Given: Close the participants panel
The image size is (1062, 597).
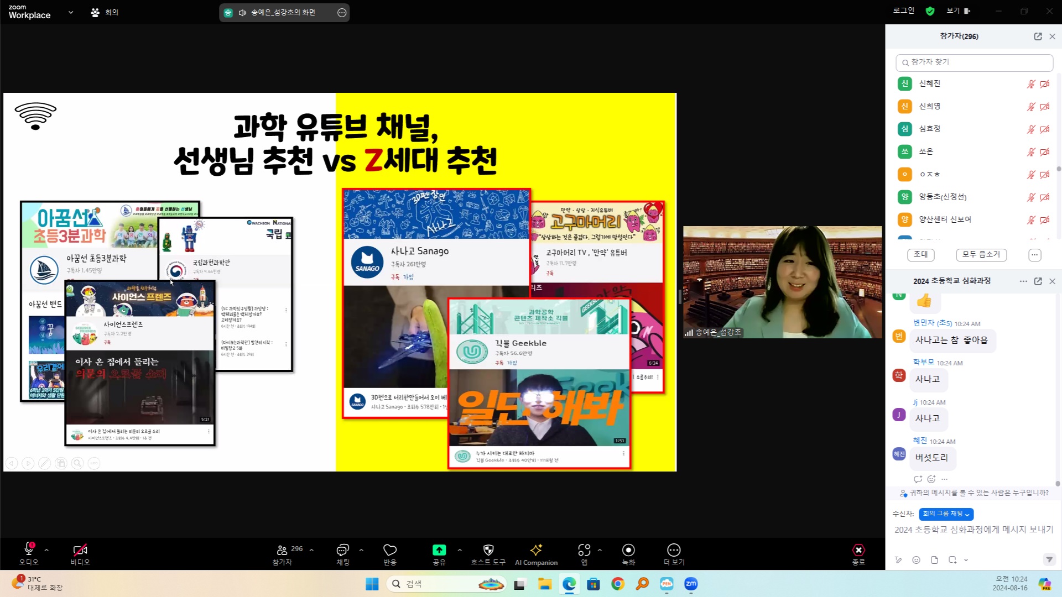Looking at the screenshot, I should point(1052,36).
